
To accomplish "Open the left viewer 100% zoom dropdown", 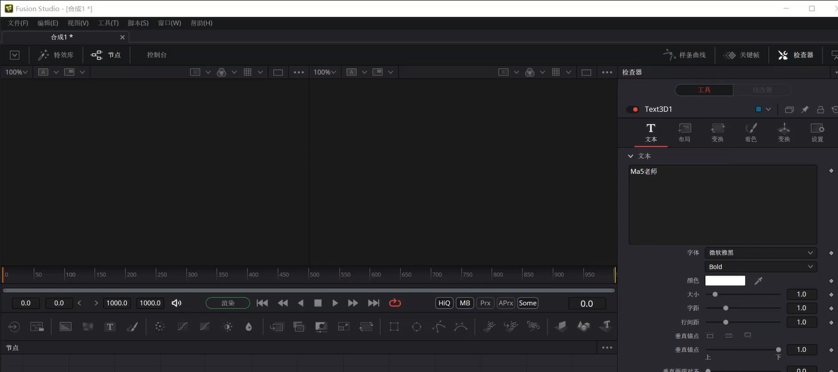I will click(17, 72).
